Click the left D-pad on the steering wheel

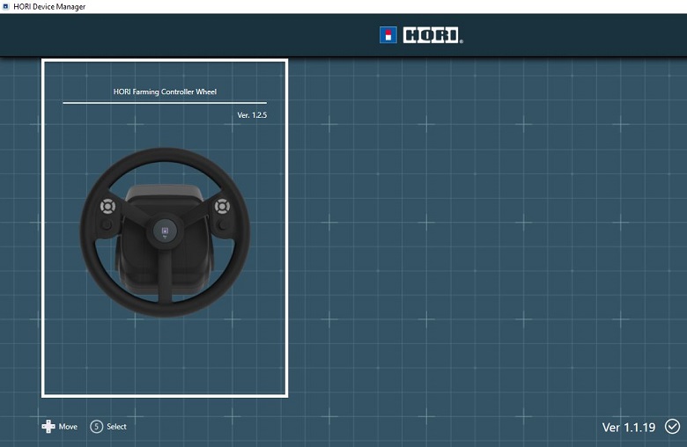[107, 207]
